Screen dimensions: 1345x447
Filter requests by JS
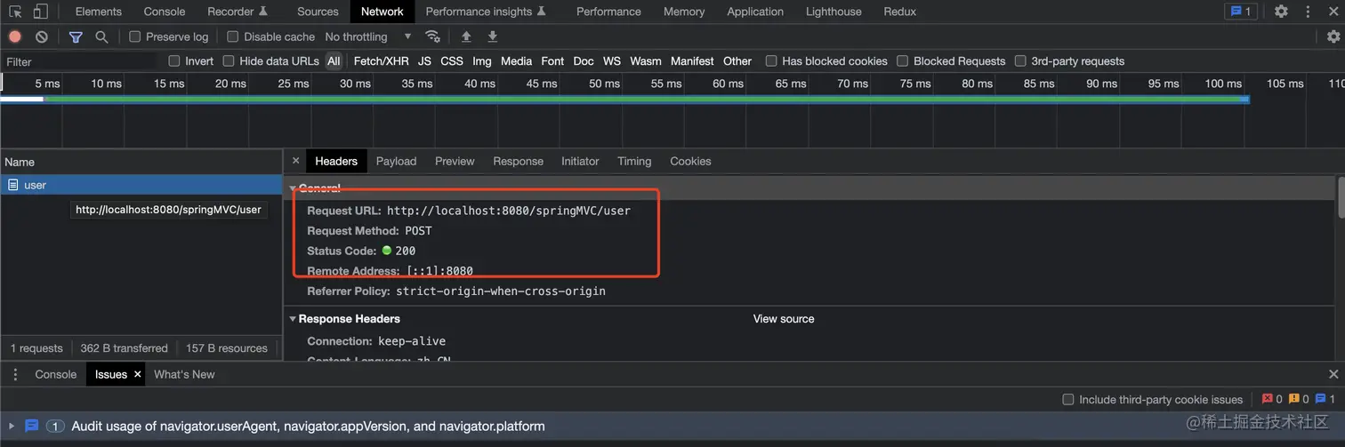(x=424, y=61)
